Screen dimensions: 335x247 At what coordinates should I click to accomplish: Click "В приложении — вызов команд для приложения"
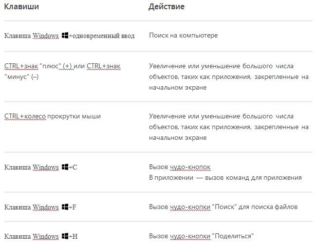point(225,177)
